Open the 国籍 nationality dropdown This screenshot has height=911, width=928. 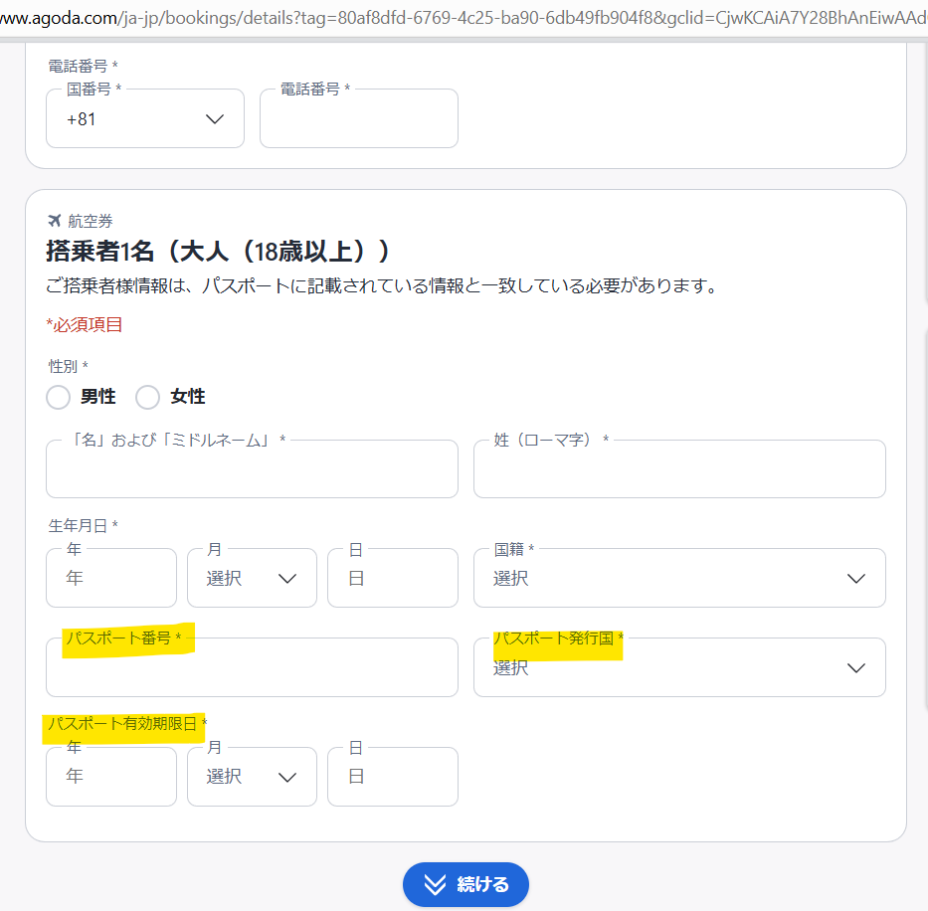tap(679, 578)
